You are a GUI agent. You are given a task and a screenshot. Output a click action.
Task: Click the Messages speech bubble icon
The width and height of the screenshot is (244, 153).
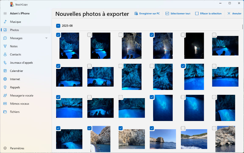[x=5, y=38]
